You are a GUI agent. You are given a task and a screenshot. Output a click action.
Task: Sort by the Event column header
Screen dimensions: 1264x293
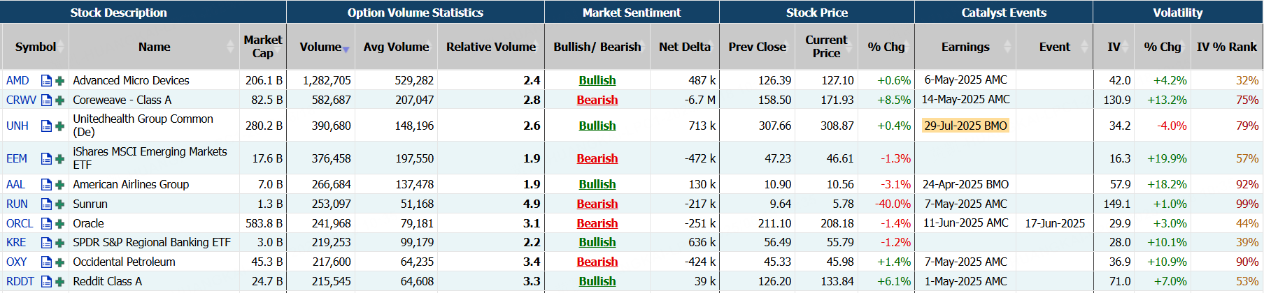pyautogui.click(x=1054, y=47)
